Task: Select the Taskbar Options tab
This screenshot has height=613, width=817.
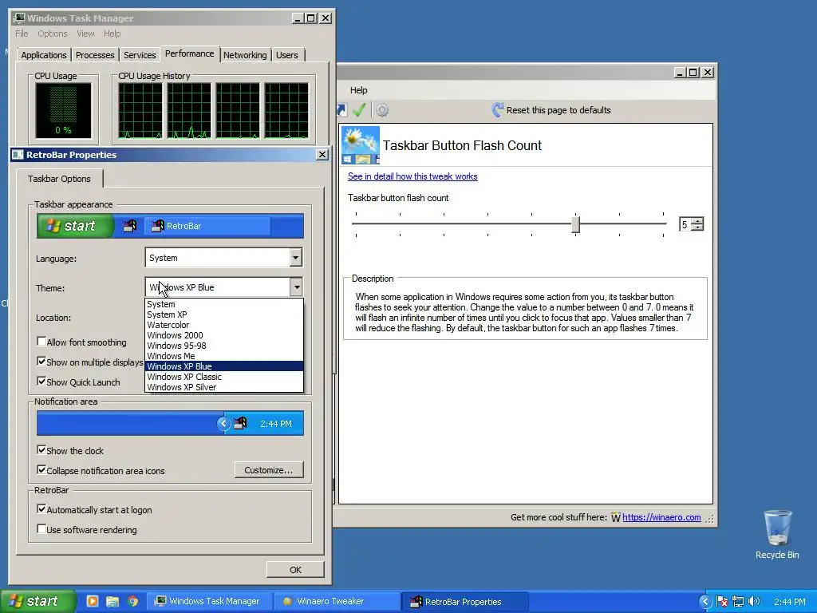Action: click(59, 179)
